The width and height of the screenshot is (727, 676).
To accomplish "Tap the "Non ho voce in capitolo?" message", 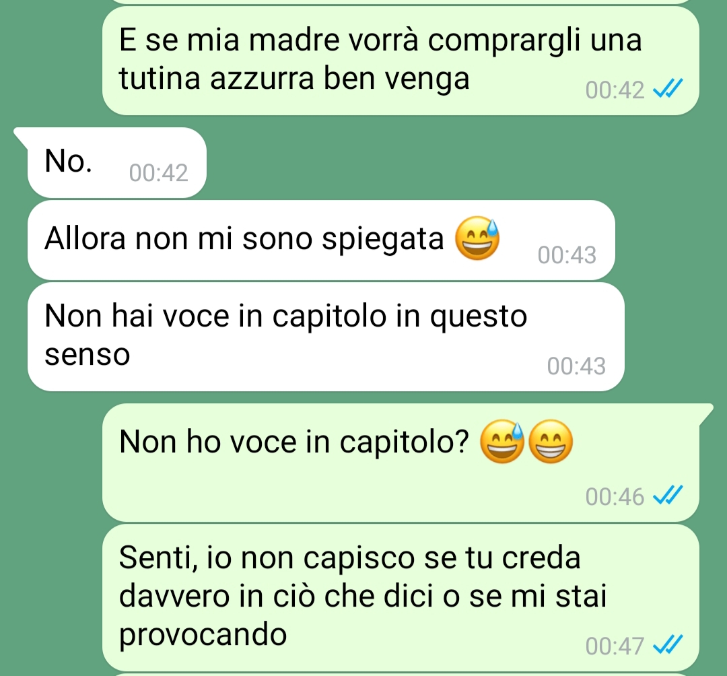I will (x=401, y=463).
